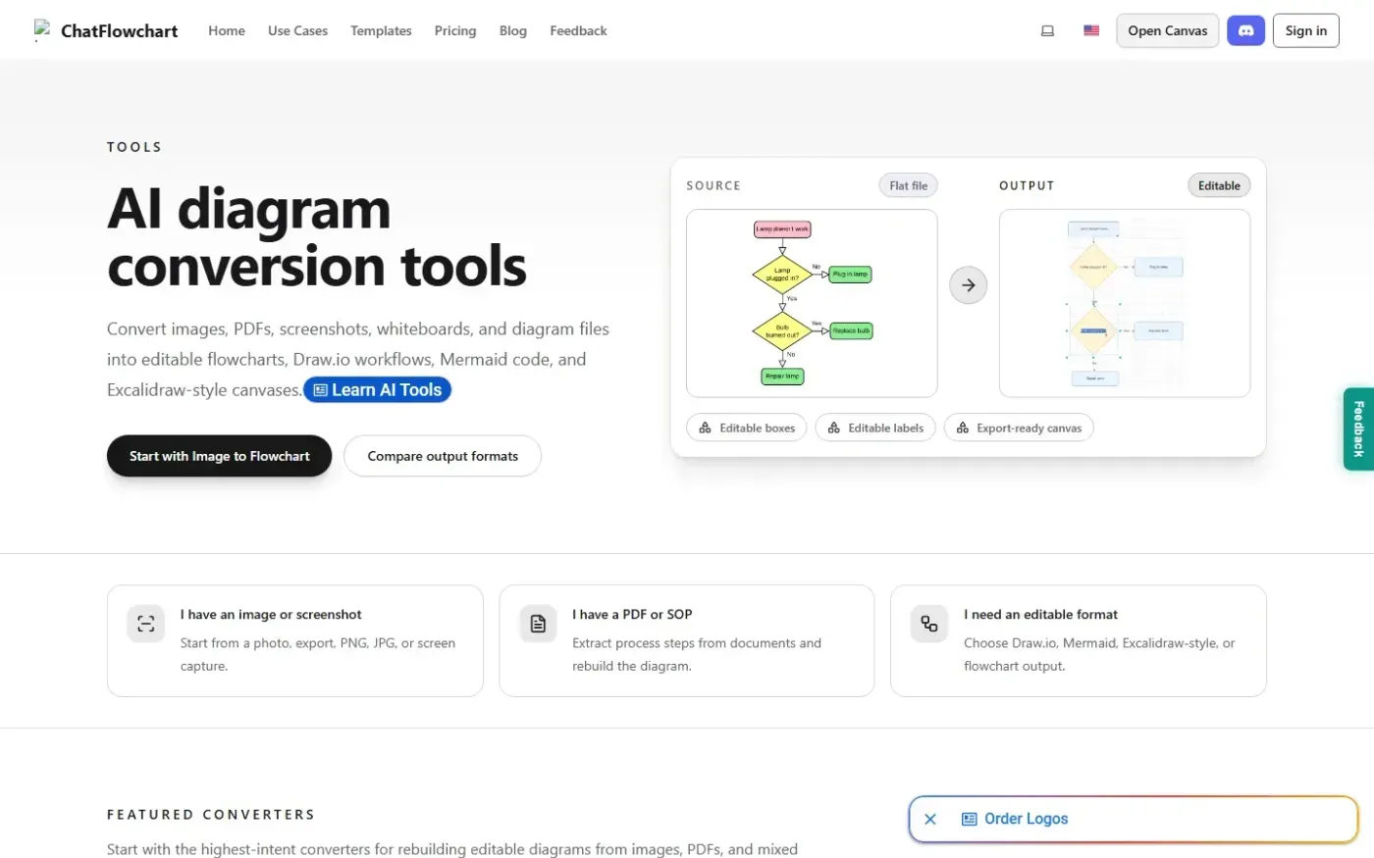Select 'I have a PDF or SOP' card

pos(687,641)
